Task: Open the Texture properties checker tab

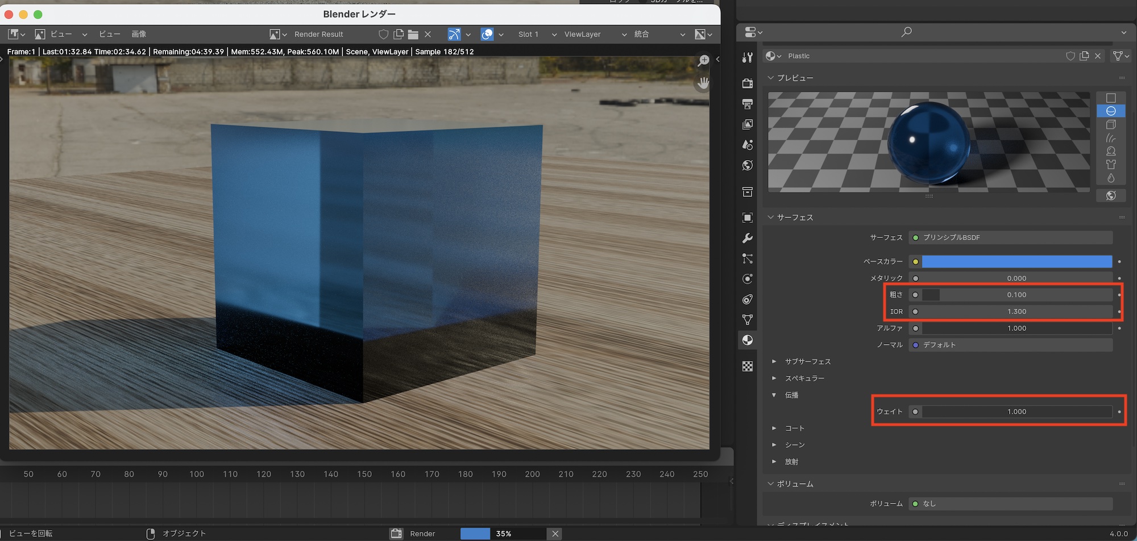Action: point(748,366)
